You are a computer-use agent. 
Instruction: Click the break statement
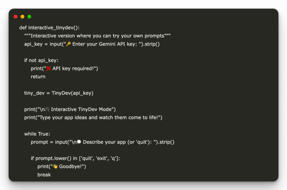click(44, 175)
